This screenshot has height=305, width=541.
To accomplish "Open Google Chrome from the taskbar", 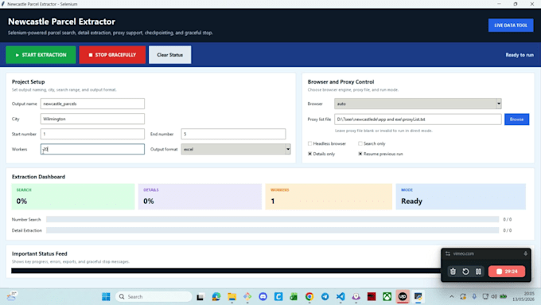I will 309,297.
